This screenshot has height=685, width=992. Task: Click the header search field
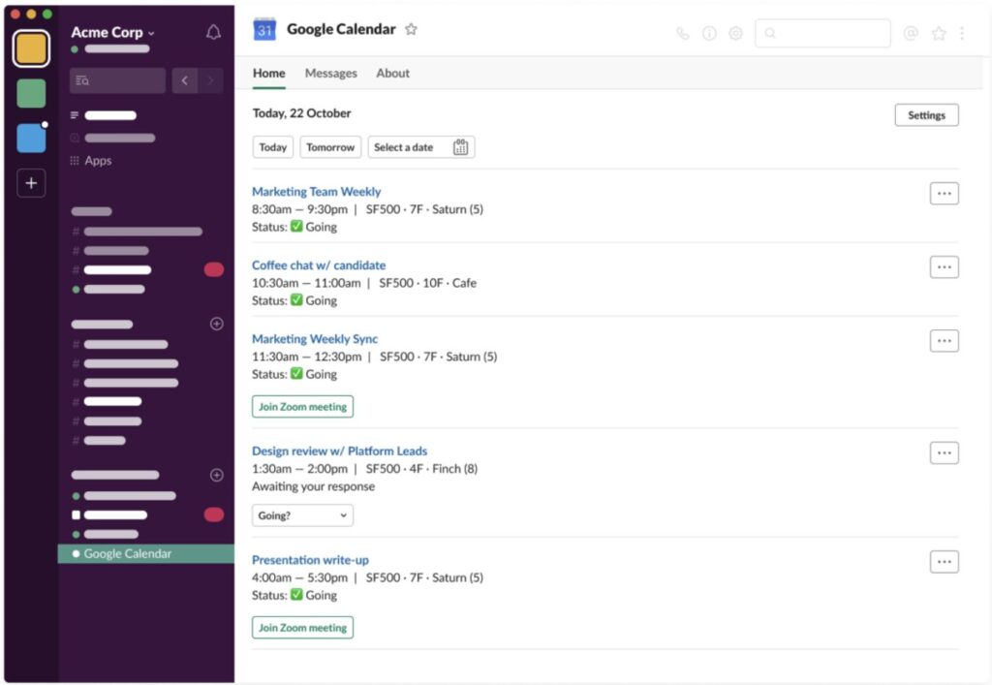pyautogui.click(x=822, y=34)
